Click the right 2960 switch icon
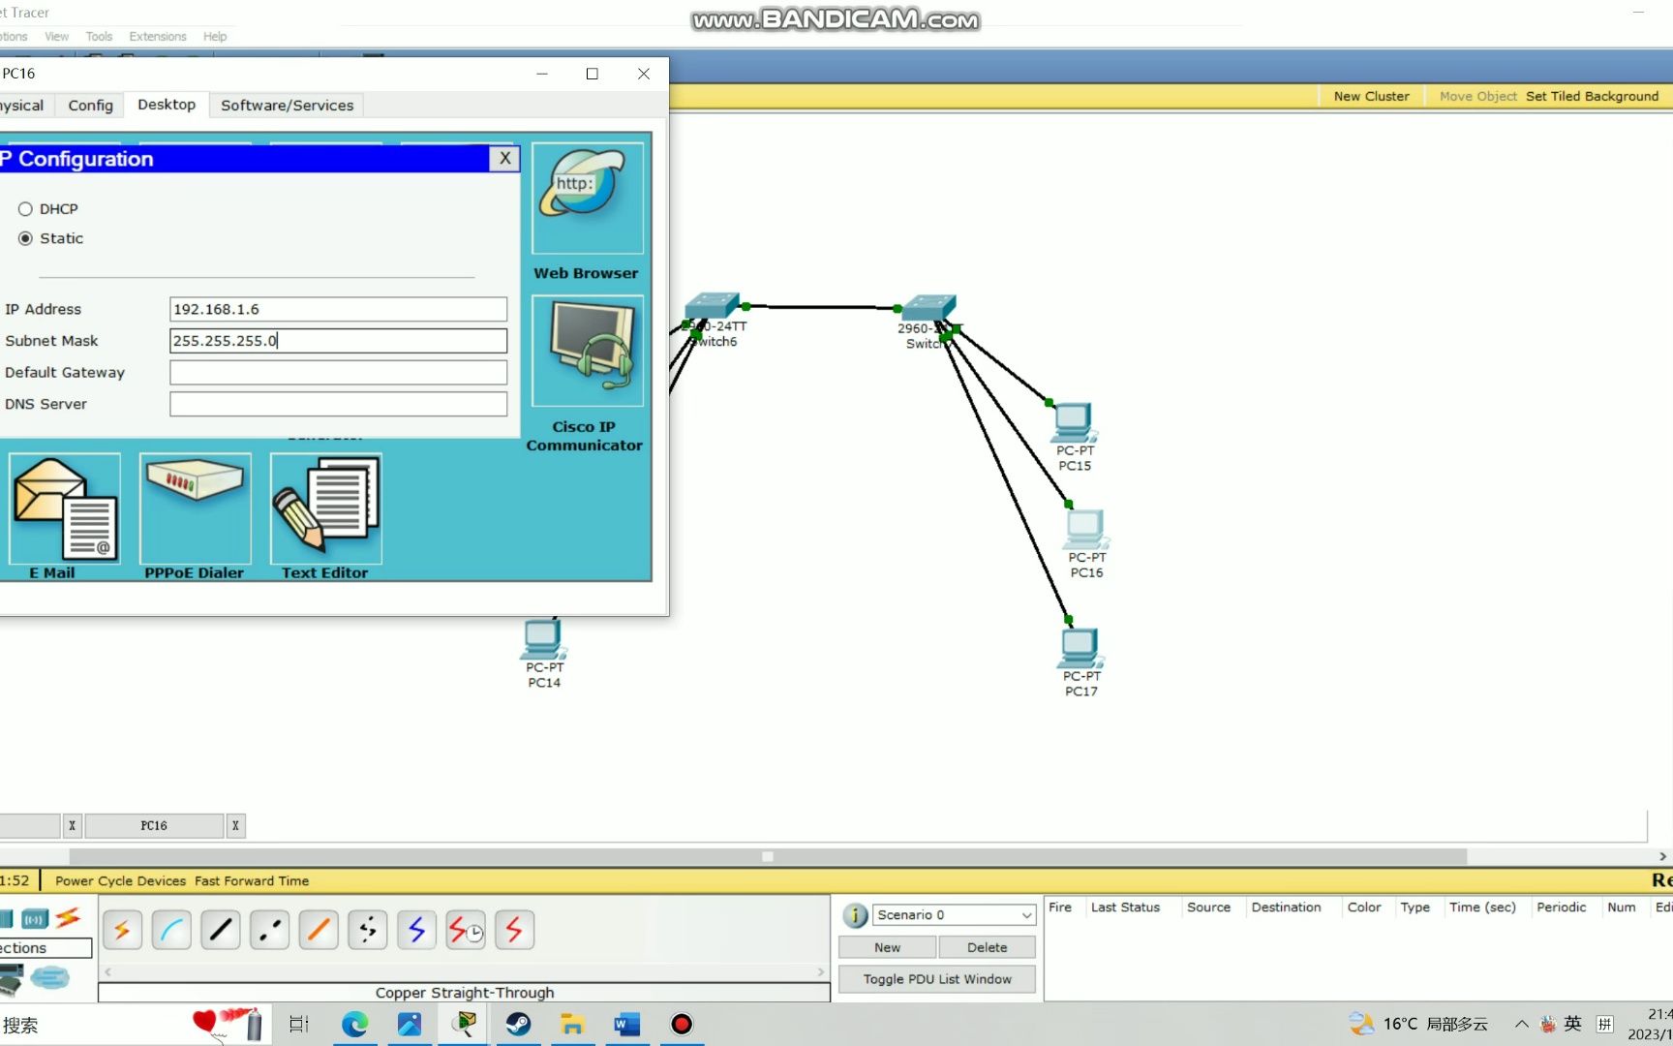 pyautogui.click(x=928, y=307)
